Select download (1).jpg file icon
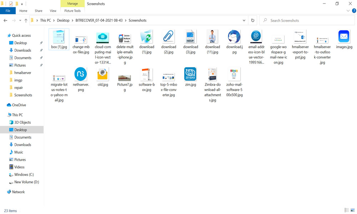Viewport: 357px width, 214px height. (x=147, y=37)
